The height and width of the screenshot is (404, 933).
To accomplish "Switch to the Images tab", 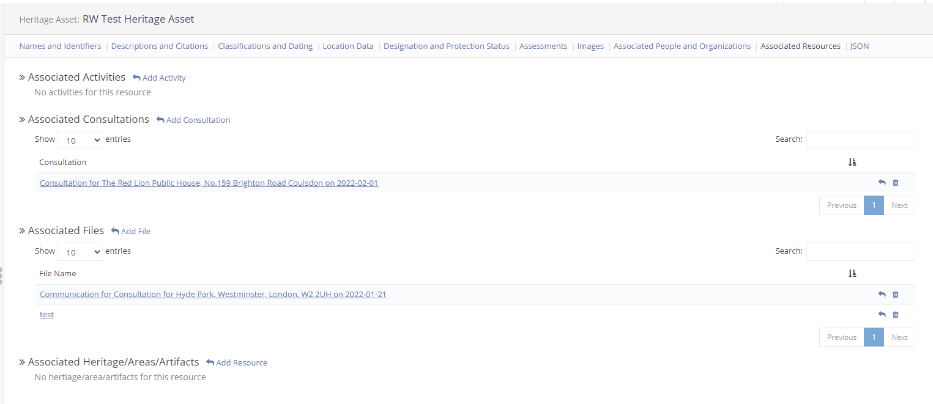I will point(590,46).
